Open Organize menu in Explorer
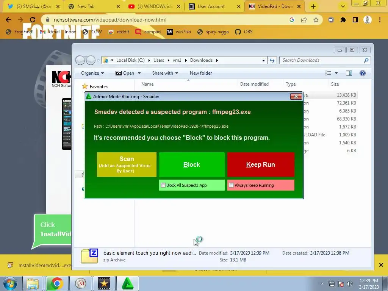The image size is (388, 291). pyautogui.click(x=92, y=73)
